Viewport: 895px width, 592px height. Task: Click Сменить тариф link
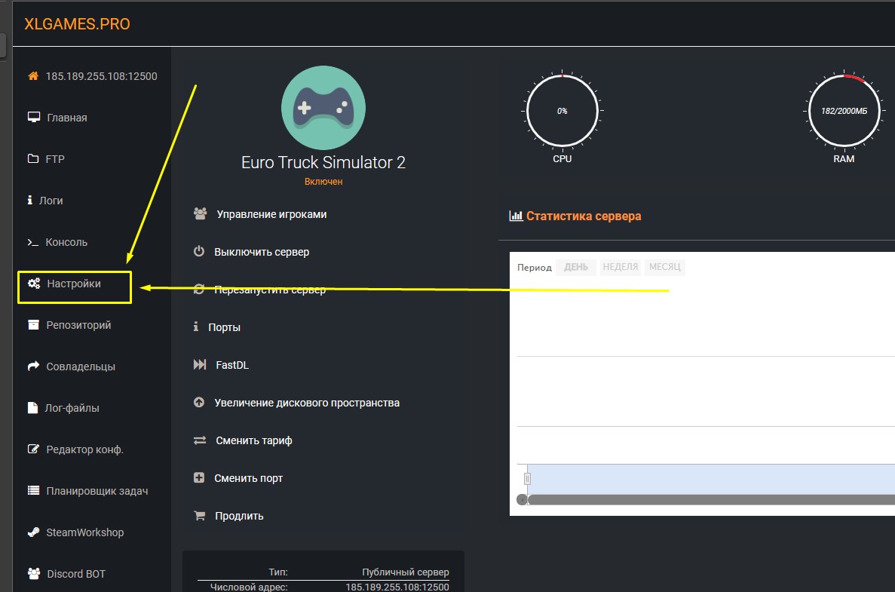coord(253,440)
